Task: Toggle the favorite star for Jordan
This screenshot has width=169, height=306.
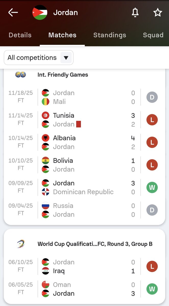Action: pyautogui.click(x=158, y=12)
